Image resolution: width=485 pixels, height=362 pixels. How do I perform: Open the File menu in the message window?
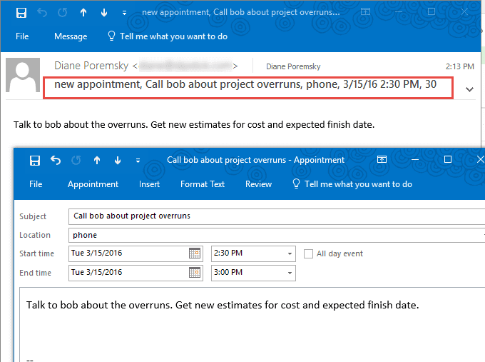coord(22,36)
